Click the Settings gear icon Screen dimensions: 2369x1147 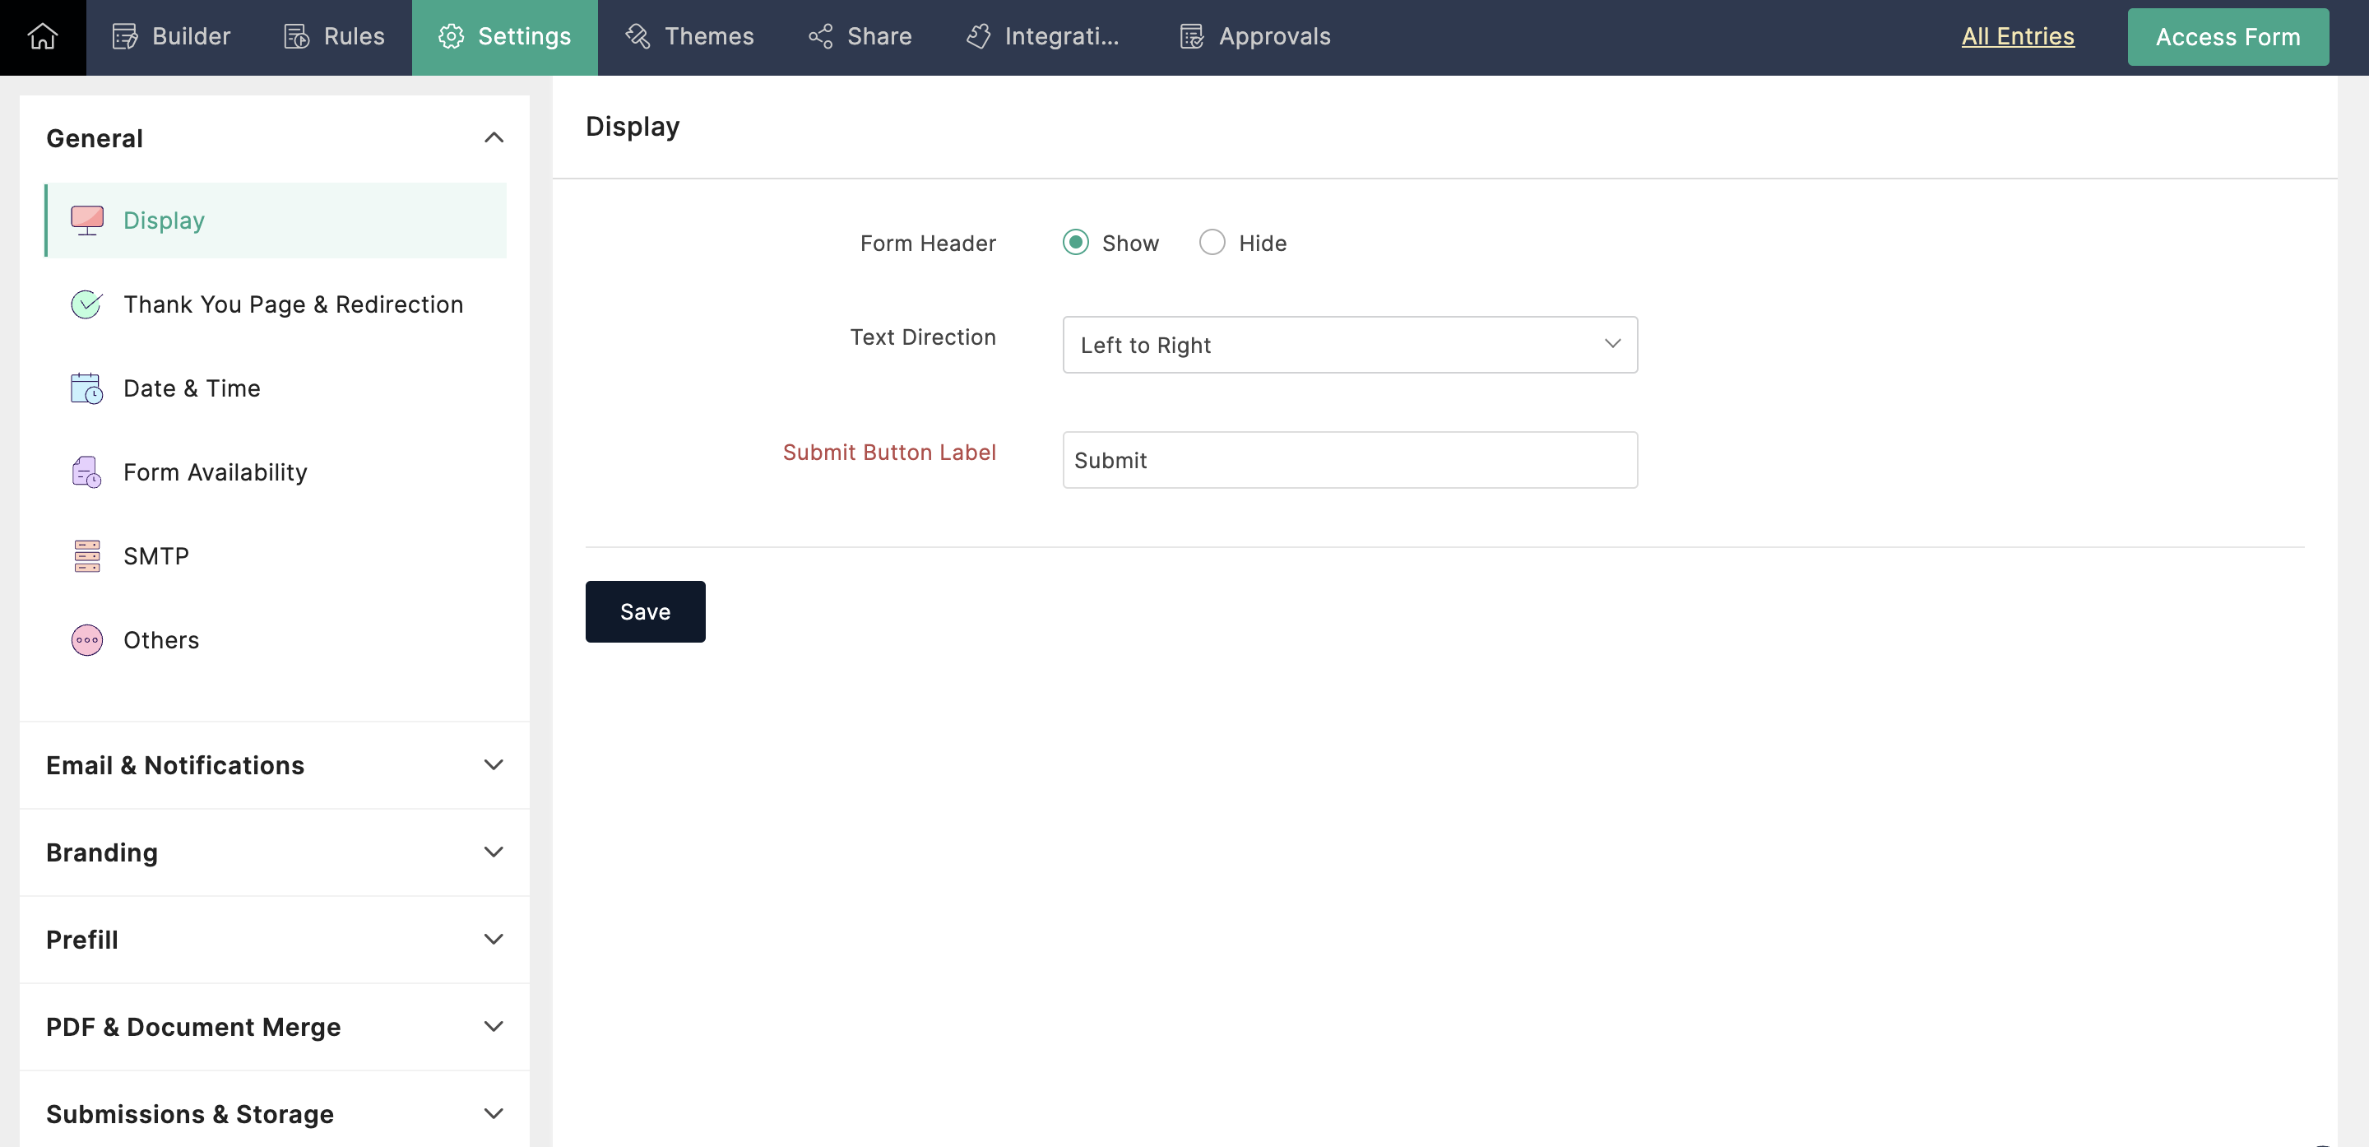click(451, 37)
